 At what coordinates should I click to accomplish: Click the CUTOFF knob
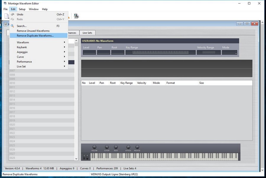[x=107, y=147]
